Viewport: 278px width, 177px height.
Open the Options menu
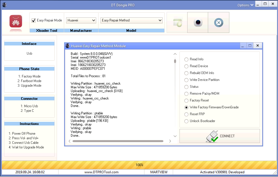tap(245, 5)
